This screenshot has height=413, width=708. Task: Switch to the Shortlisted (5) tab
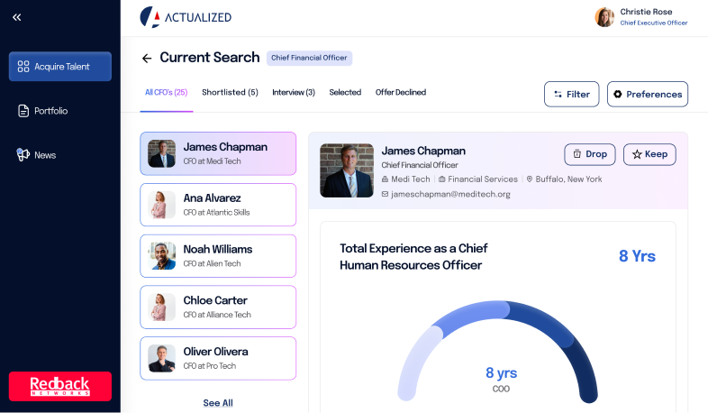click(x=230, y=92)
